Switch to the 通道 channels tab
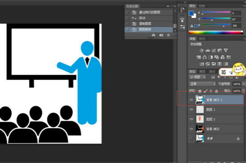Image resolution: width=246 pixels, height=163 pixels. [x=202, y=71]
